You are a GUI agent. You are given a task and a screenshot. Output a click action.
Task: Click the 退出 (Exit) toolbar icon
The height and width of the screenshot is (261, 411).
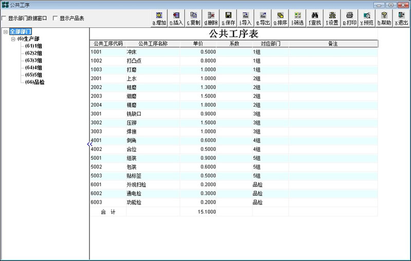pyautogui.click(x=401, y=18)
